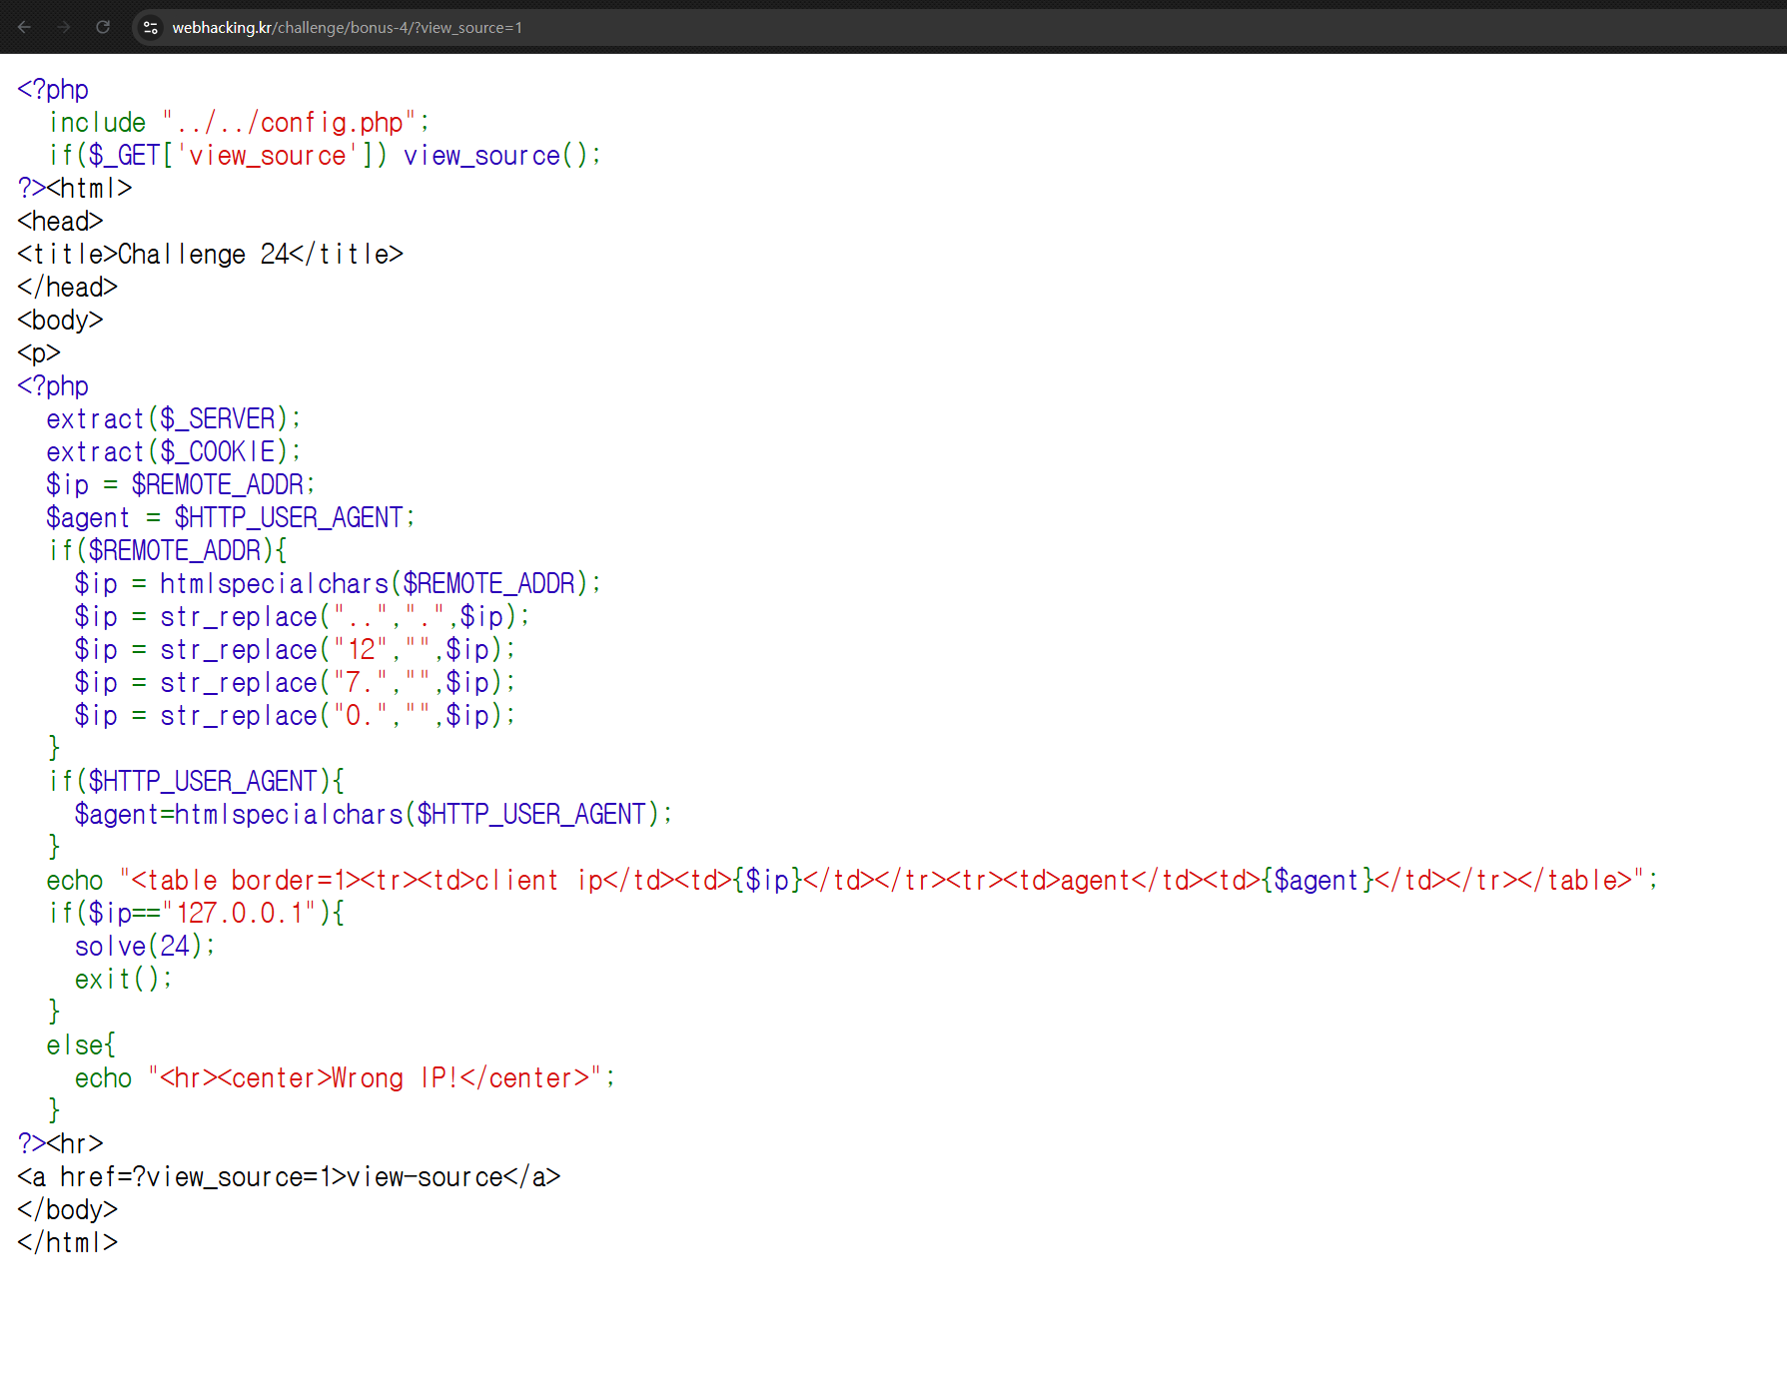Click the extract($_COOKIE) line
1787x1383 pixels.
coord(173,451)
